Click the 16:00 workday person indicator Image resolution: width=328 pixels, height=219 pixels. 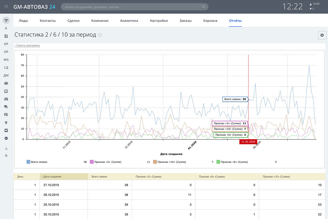pyautogui.click(x=315, y=4)
